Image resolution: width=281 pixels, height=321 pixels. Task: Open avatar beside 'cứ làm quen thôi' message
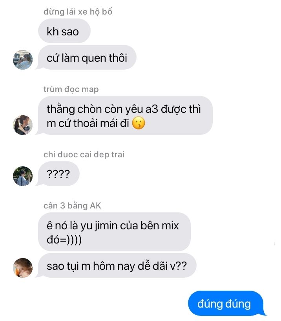click(x=23, y=59)
